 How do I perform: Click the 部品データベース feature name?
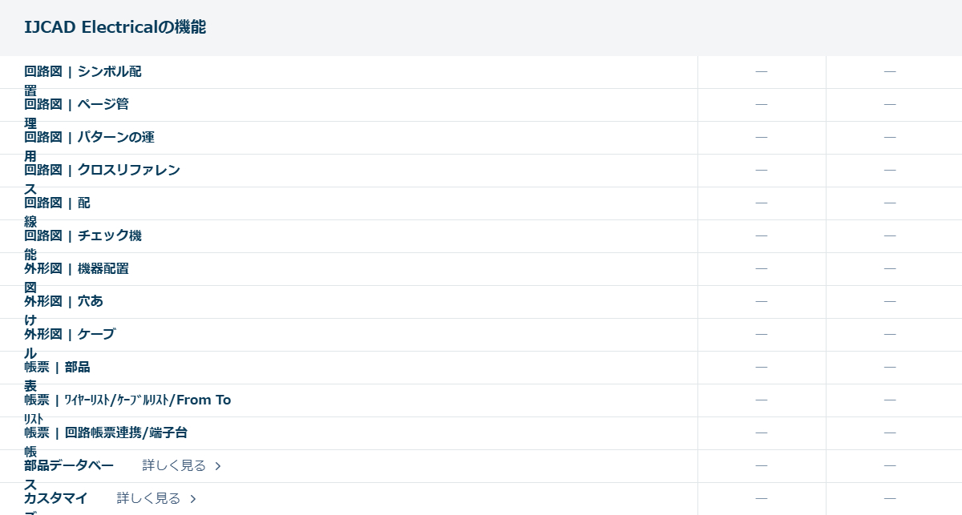coord(69,466)
